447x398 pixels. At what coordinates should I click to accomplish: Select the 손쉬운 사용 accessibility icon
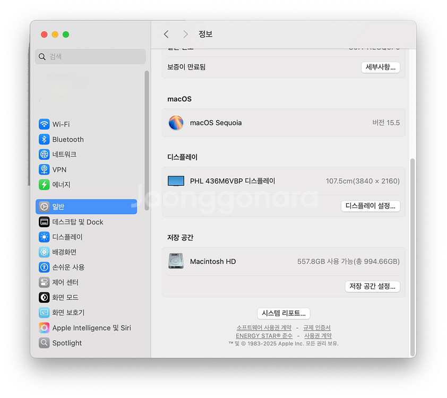tap(44, 267)
